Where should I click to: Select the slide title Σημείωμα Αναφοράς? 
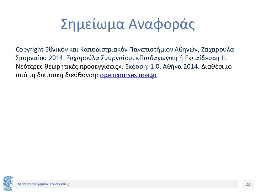pyautogui.click(x=128, y=25)
